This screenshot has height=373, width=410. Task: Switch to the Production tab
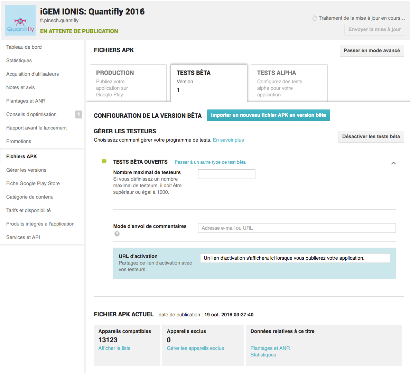pyautogui.click(x=128, y=83)
